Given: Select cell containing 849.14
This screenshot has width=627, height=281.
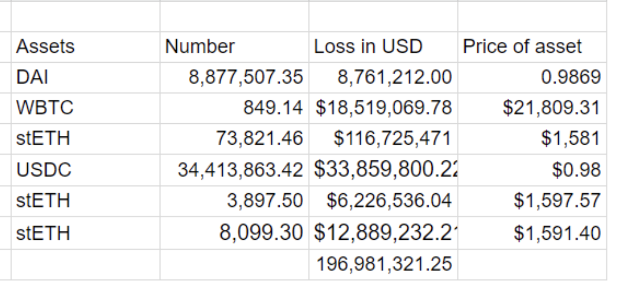Looking at the screenshot, I should [234, 109].
